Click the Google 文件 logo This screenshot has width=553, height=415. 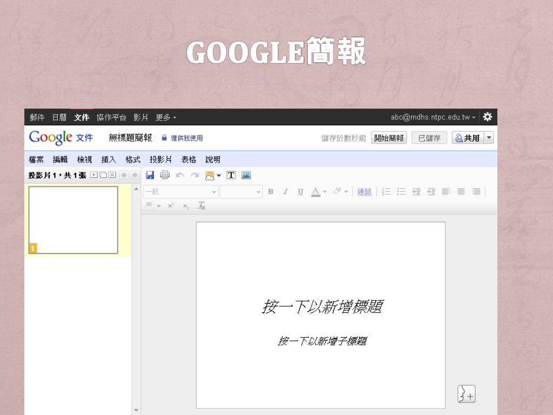[x=61, y=137]
